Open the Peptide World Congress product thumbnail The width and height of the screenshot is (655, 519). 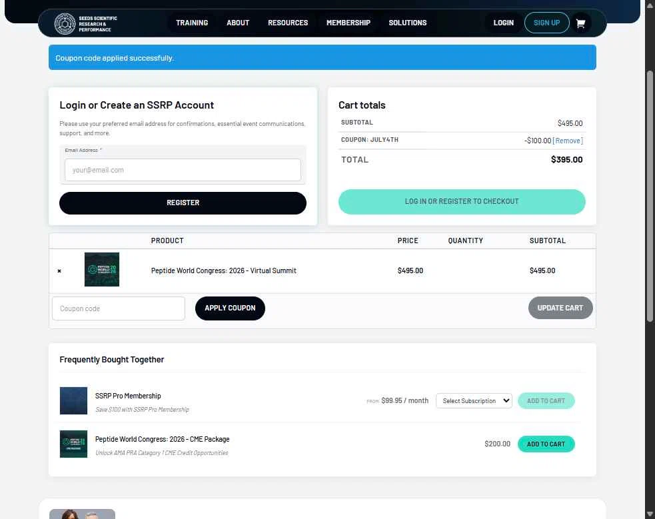tap(102, 269)
